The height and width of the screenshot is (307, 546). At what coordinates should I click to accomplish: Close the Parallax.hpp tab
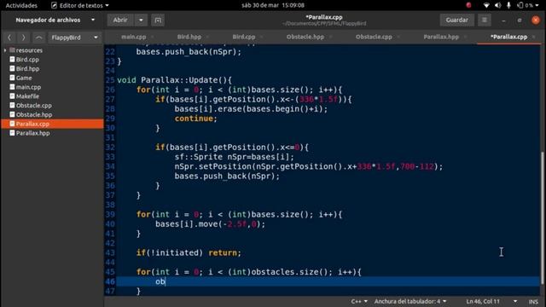coord(465,37)
